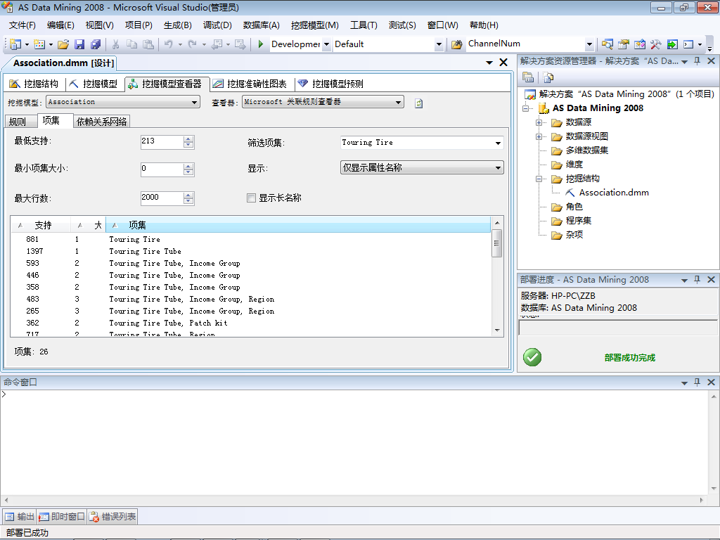This screenshot has width=720, height=540.
Task: Decrease the 最大行数 value with down arrow
Action: pos(188,201)
